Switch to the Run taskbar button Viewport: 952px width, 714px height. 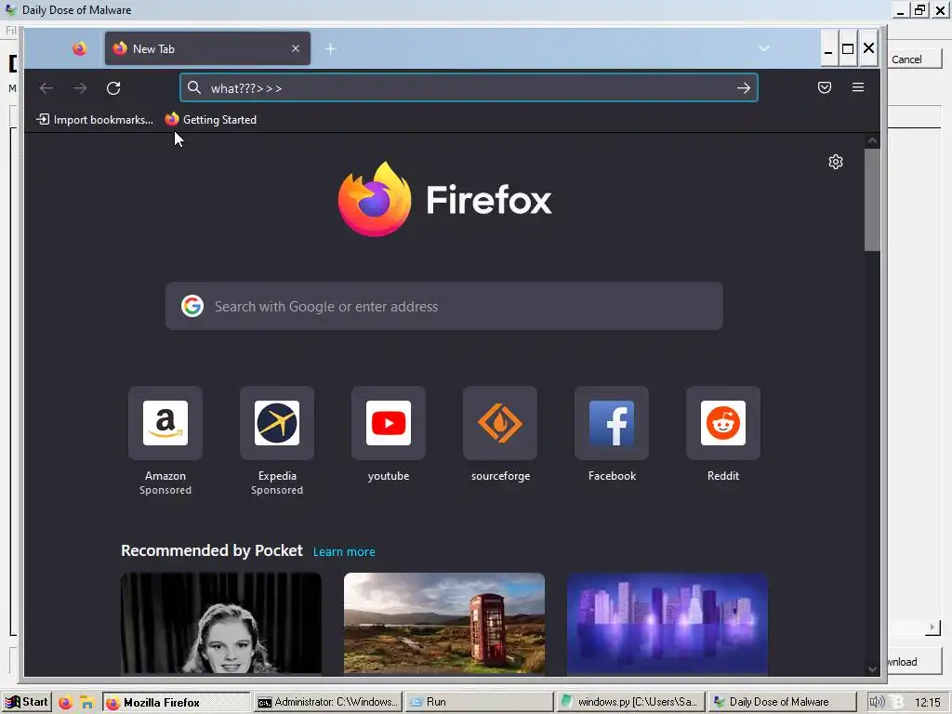point(479,703)
